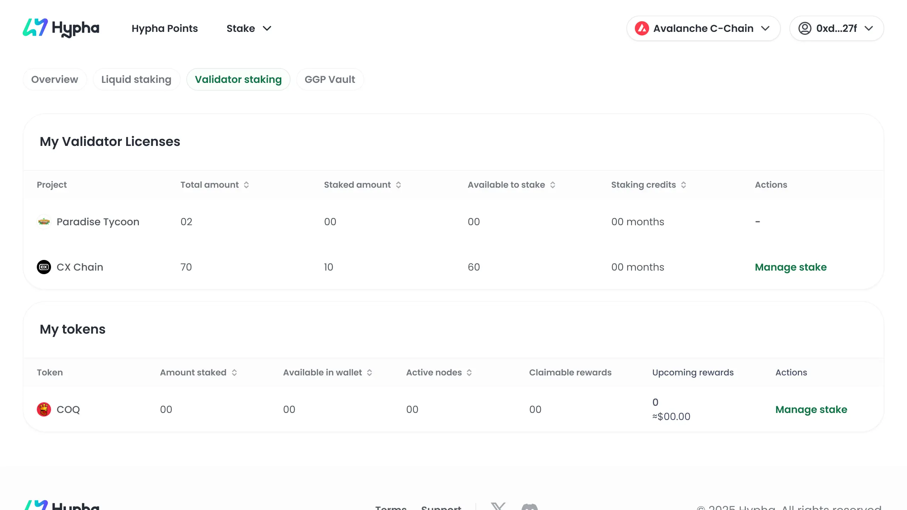Click the Project column header
Screen dimensions: 907x510
[x=52, y=185]
